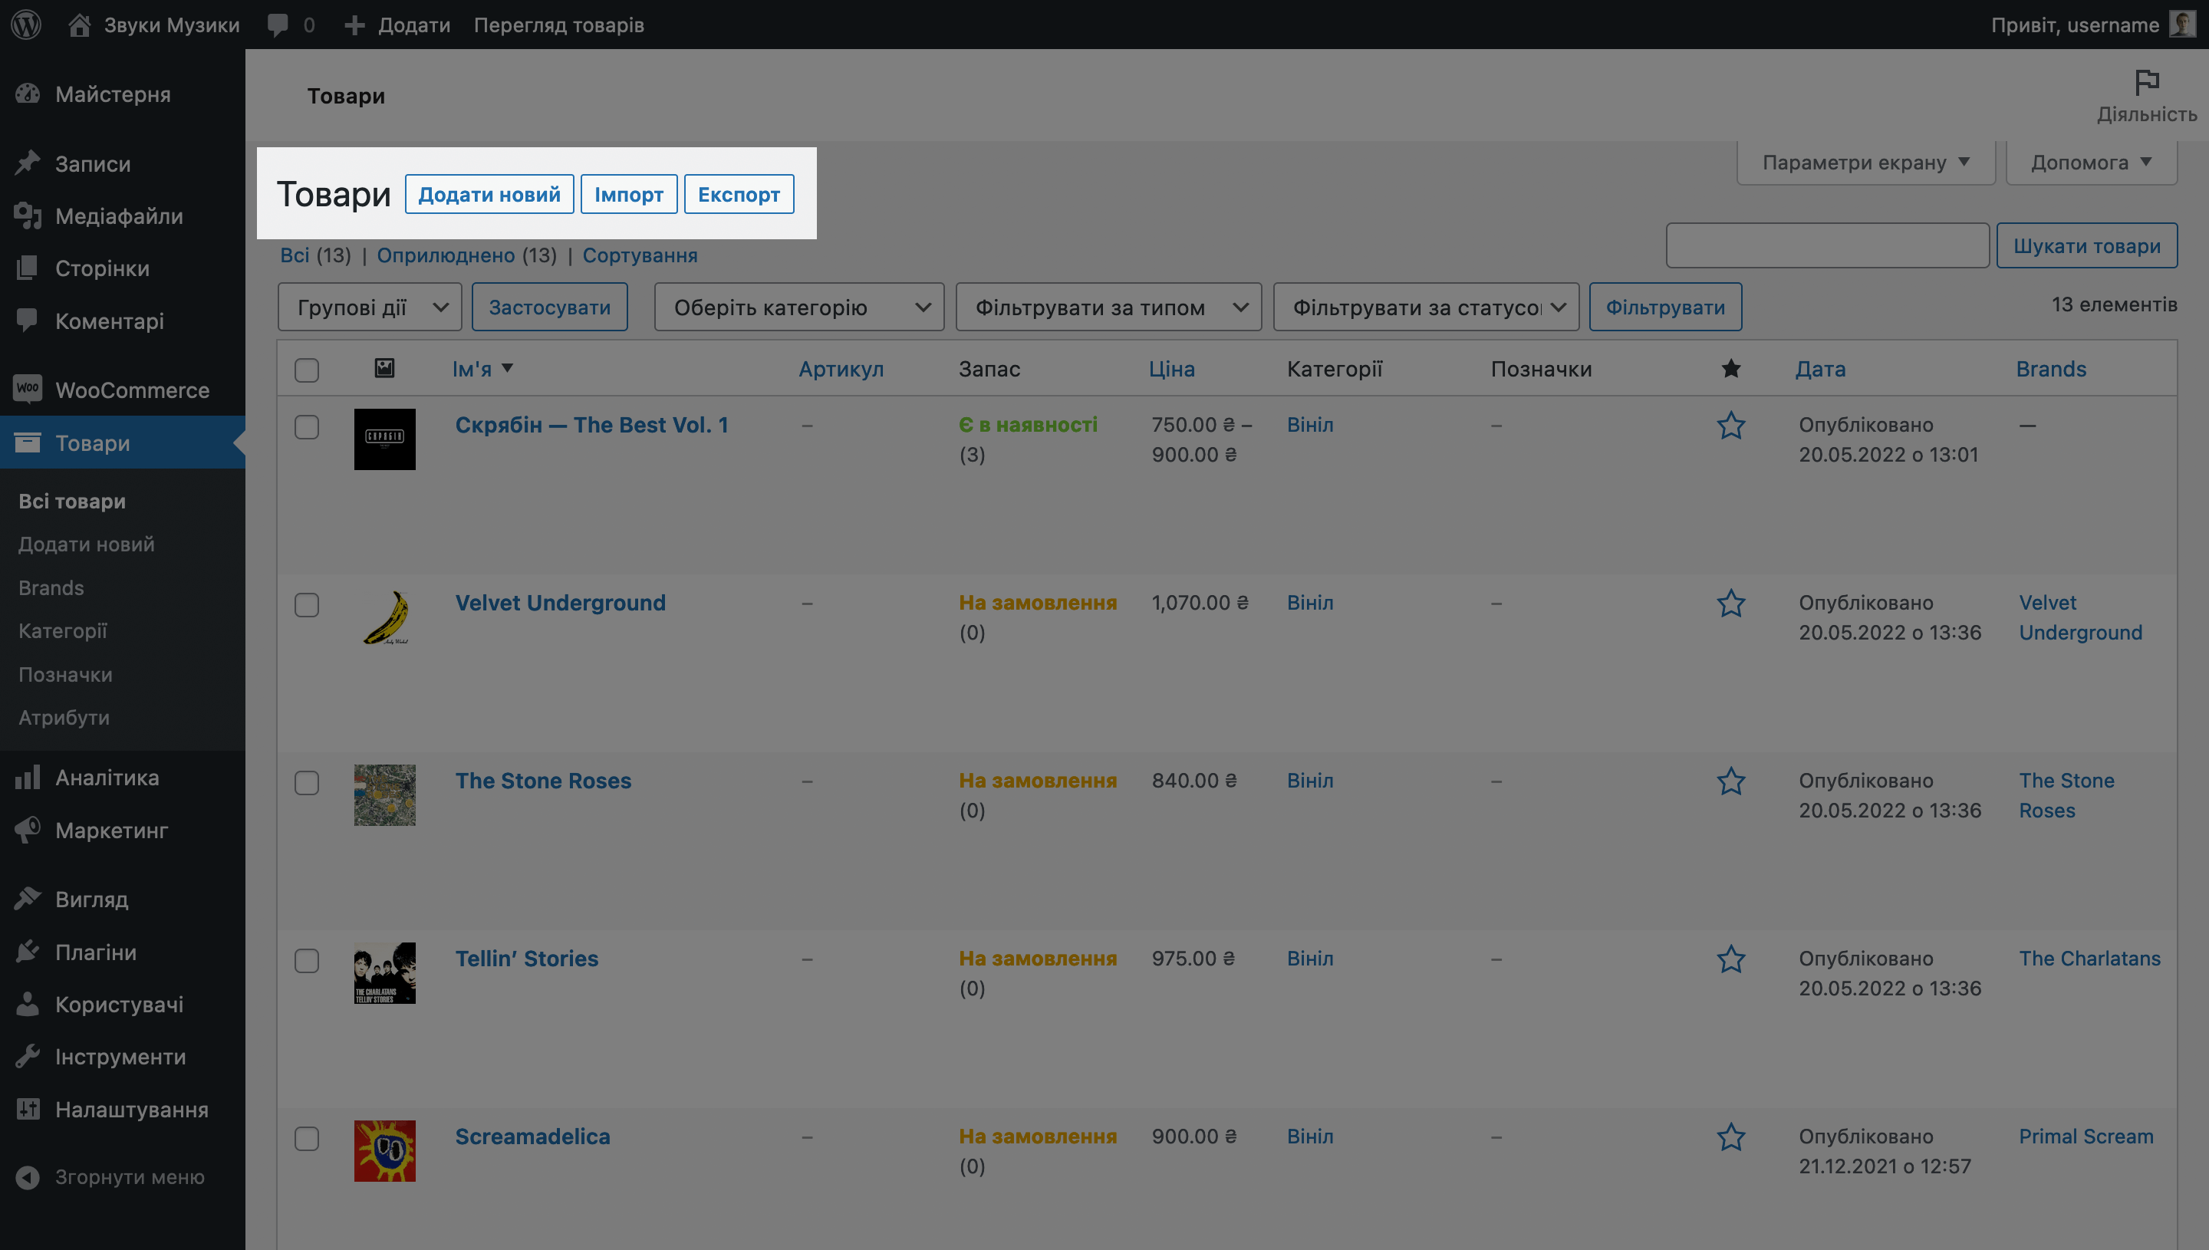Open Позначки submenu item
The height and width of the screenshot is (1250, 2209).
65,675
